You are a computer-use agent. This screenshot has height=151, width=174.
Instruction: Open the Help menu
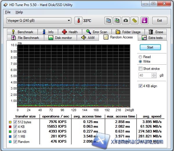coord(19,12)
